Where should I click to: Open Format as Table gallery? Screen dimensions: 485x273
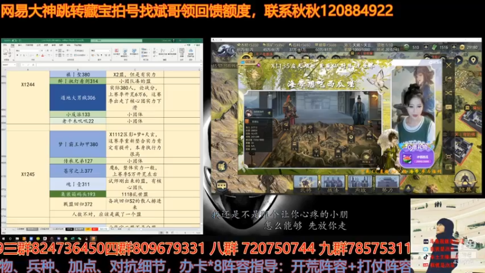(x=125, y=52)
